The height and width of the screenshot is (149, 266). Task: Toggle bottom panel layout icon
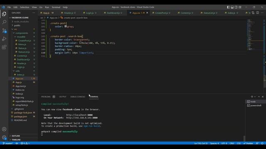pyautogui.click(x=232, y=7)
